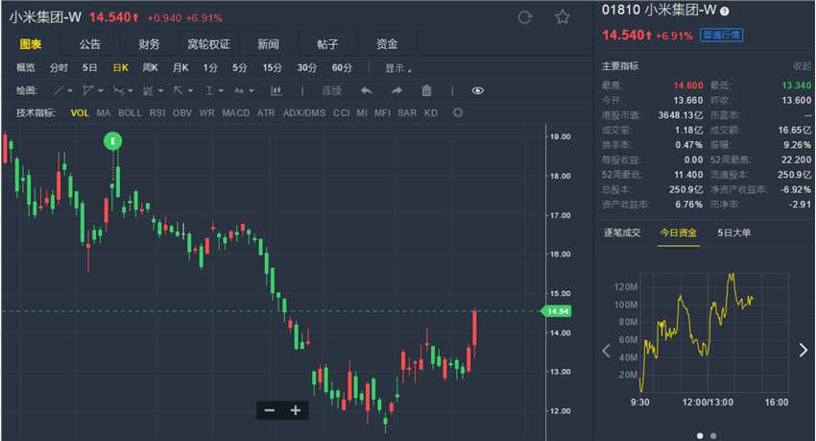
Task: Open the 财务 financials tab
Action: click(149, 44)
